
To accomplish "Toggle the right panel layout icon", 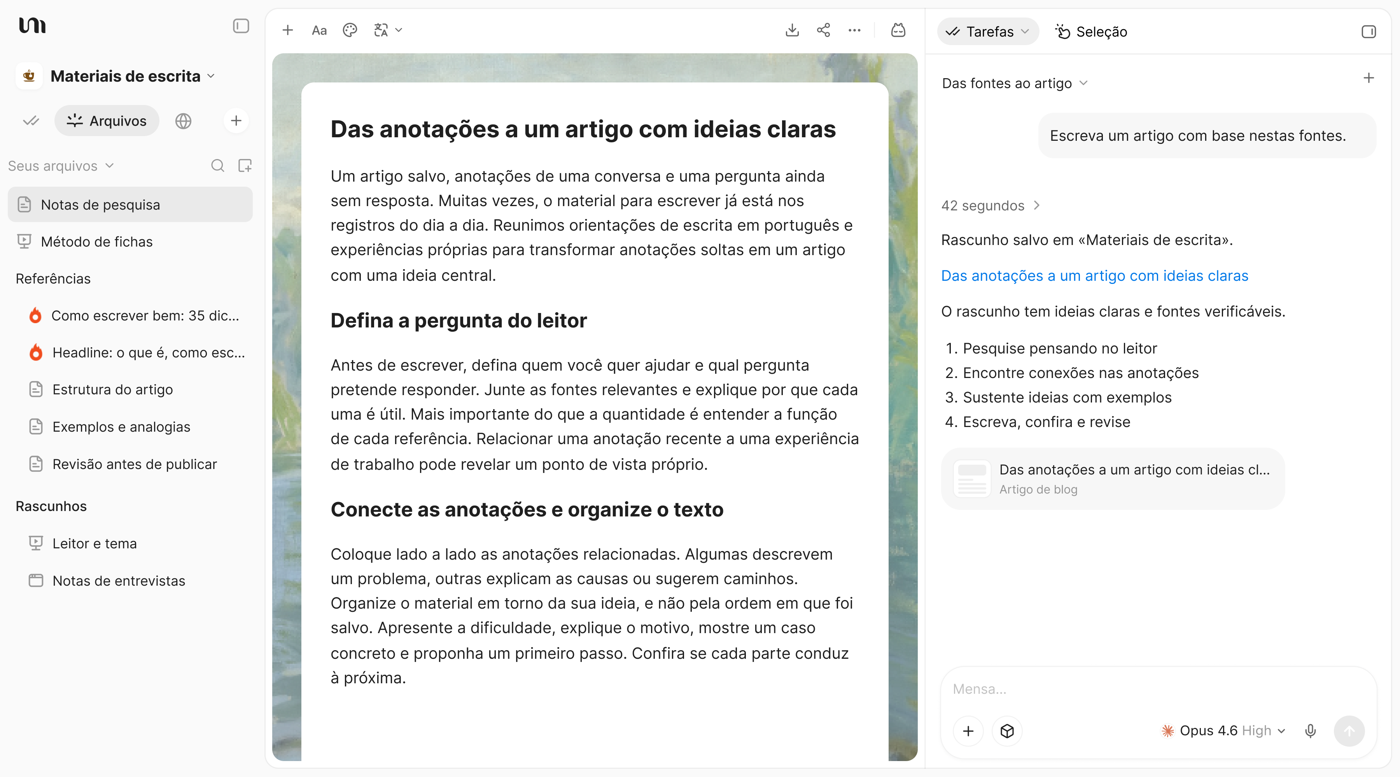I will [1368, 31].
